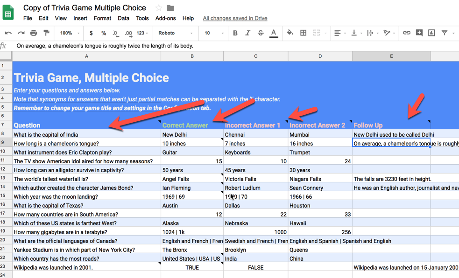Insert a comment
Image resolution: width=459 pixels, height=278 pixels.
coord(419,33)
